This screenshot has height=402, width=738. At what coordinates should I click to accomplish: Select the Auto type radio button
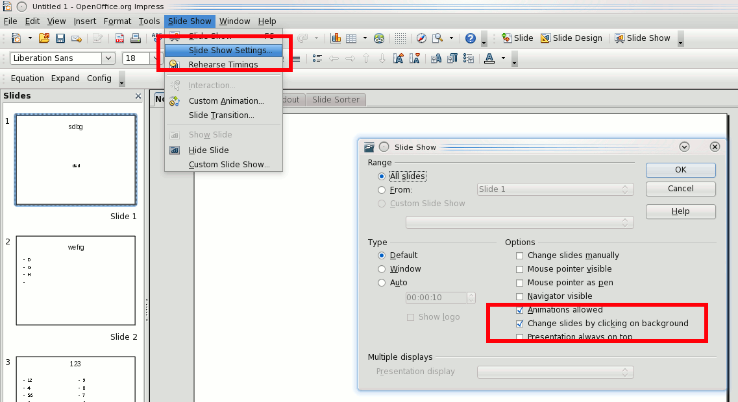(x=382, y=283)
